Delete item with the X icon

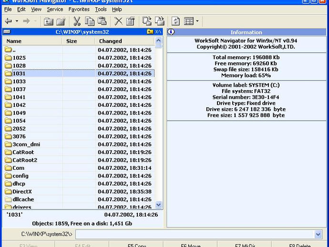coord(118,21)
